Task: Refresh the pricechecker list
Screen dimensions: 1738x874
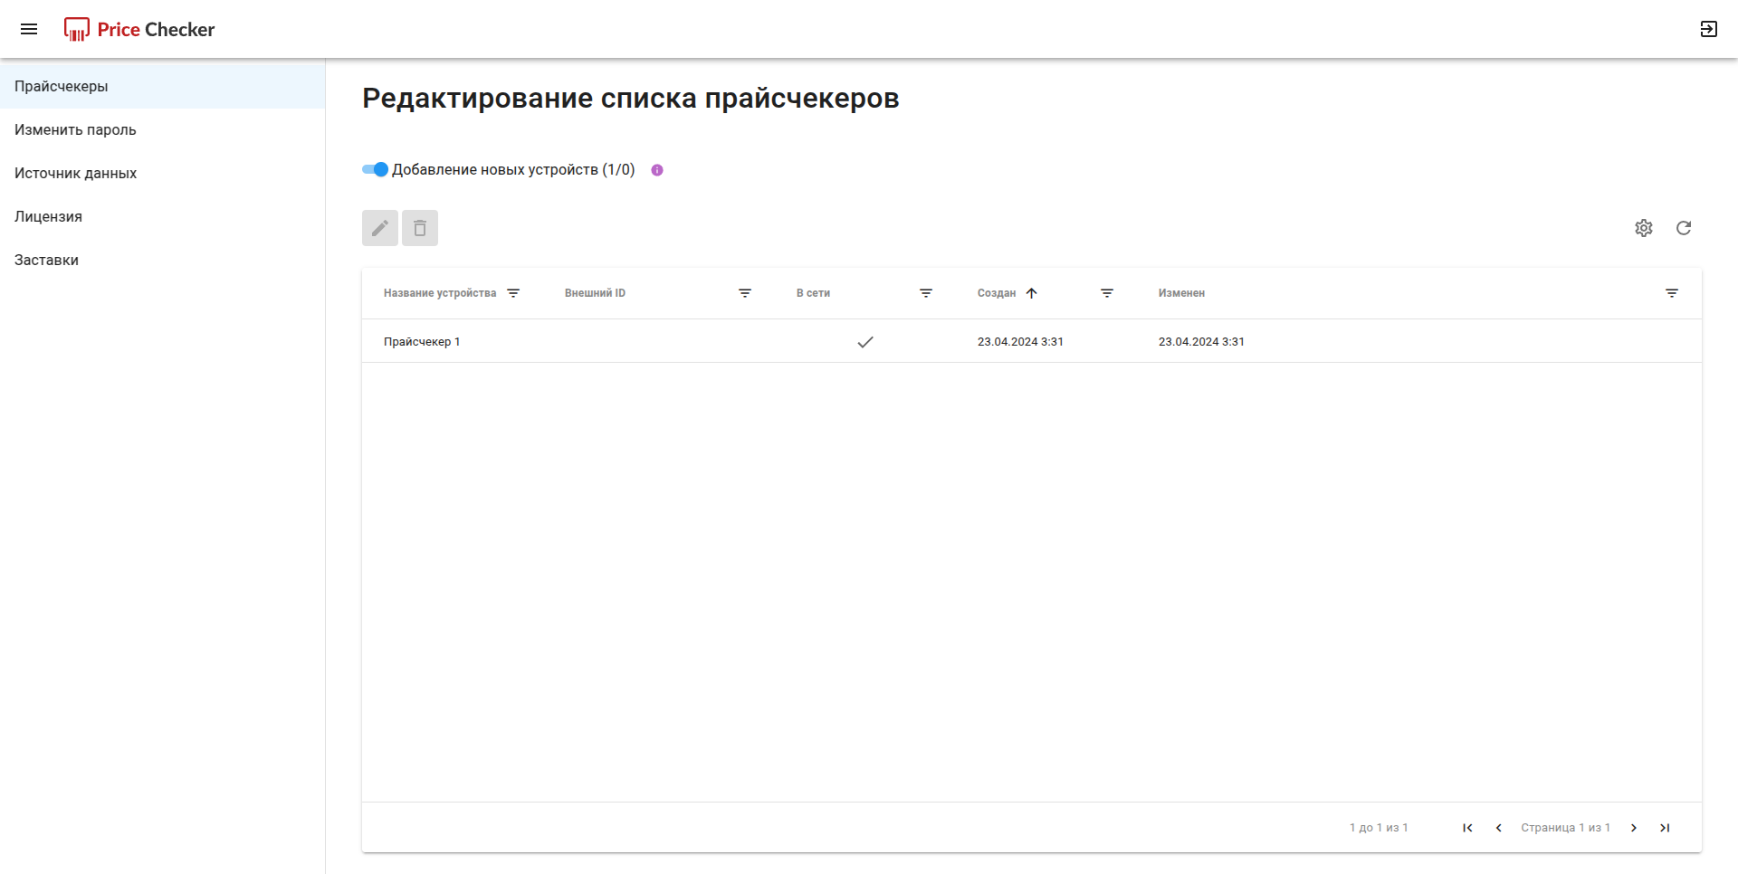Action: point(1684,228)
